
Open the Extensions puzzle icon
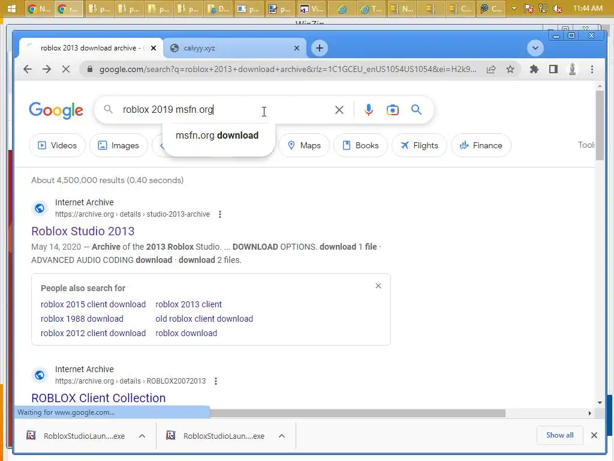pos(534,70)
